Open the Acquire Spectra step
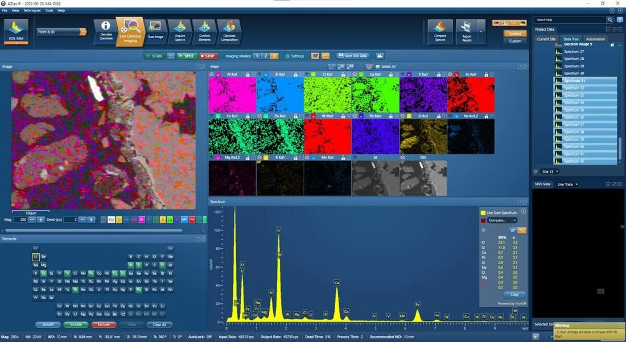 [x=180, y=30]
